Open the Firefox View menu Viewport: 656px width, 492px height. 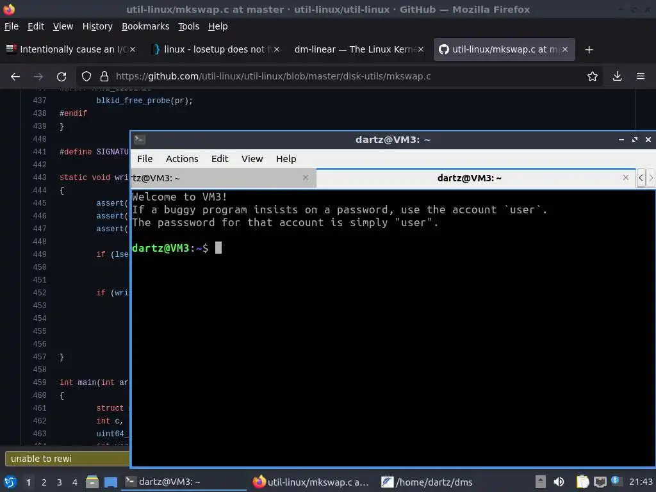[63, 26]
